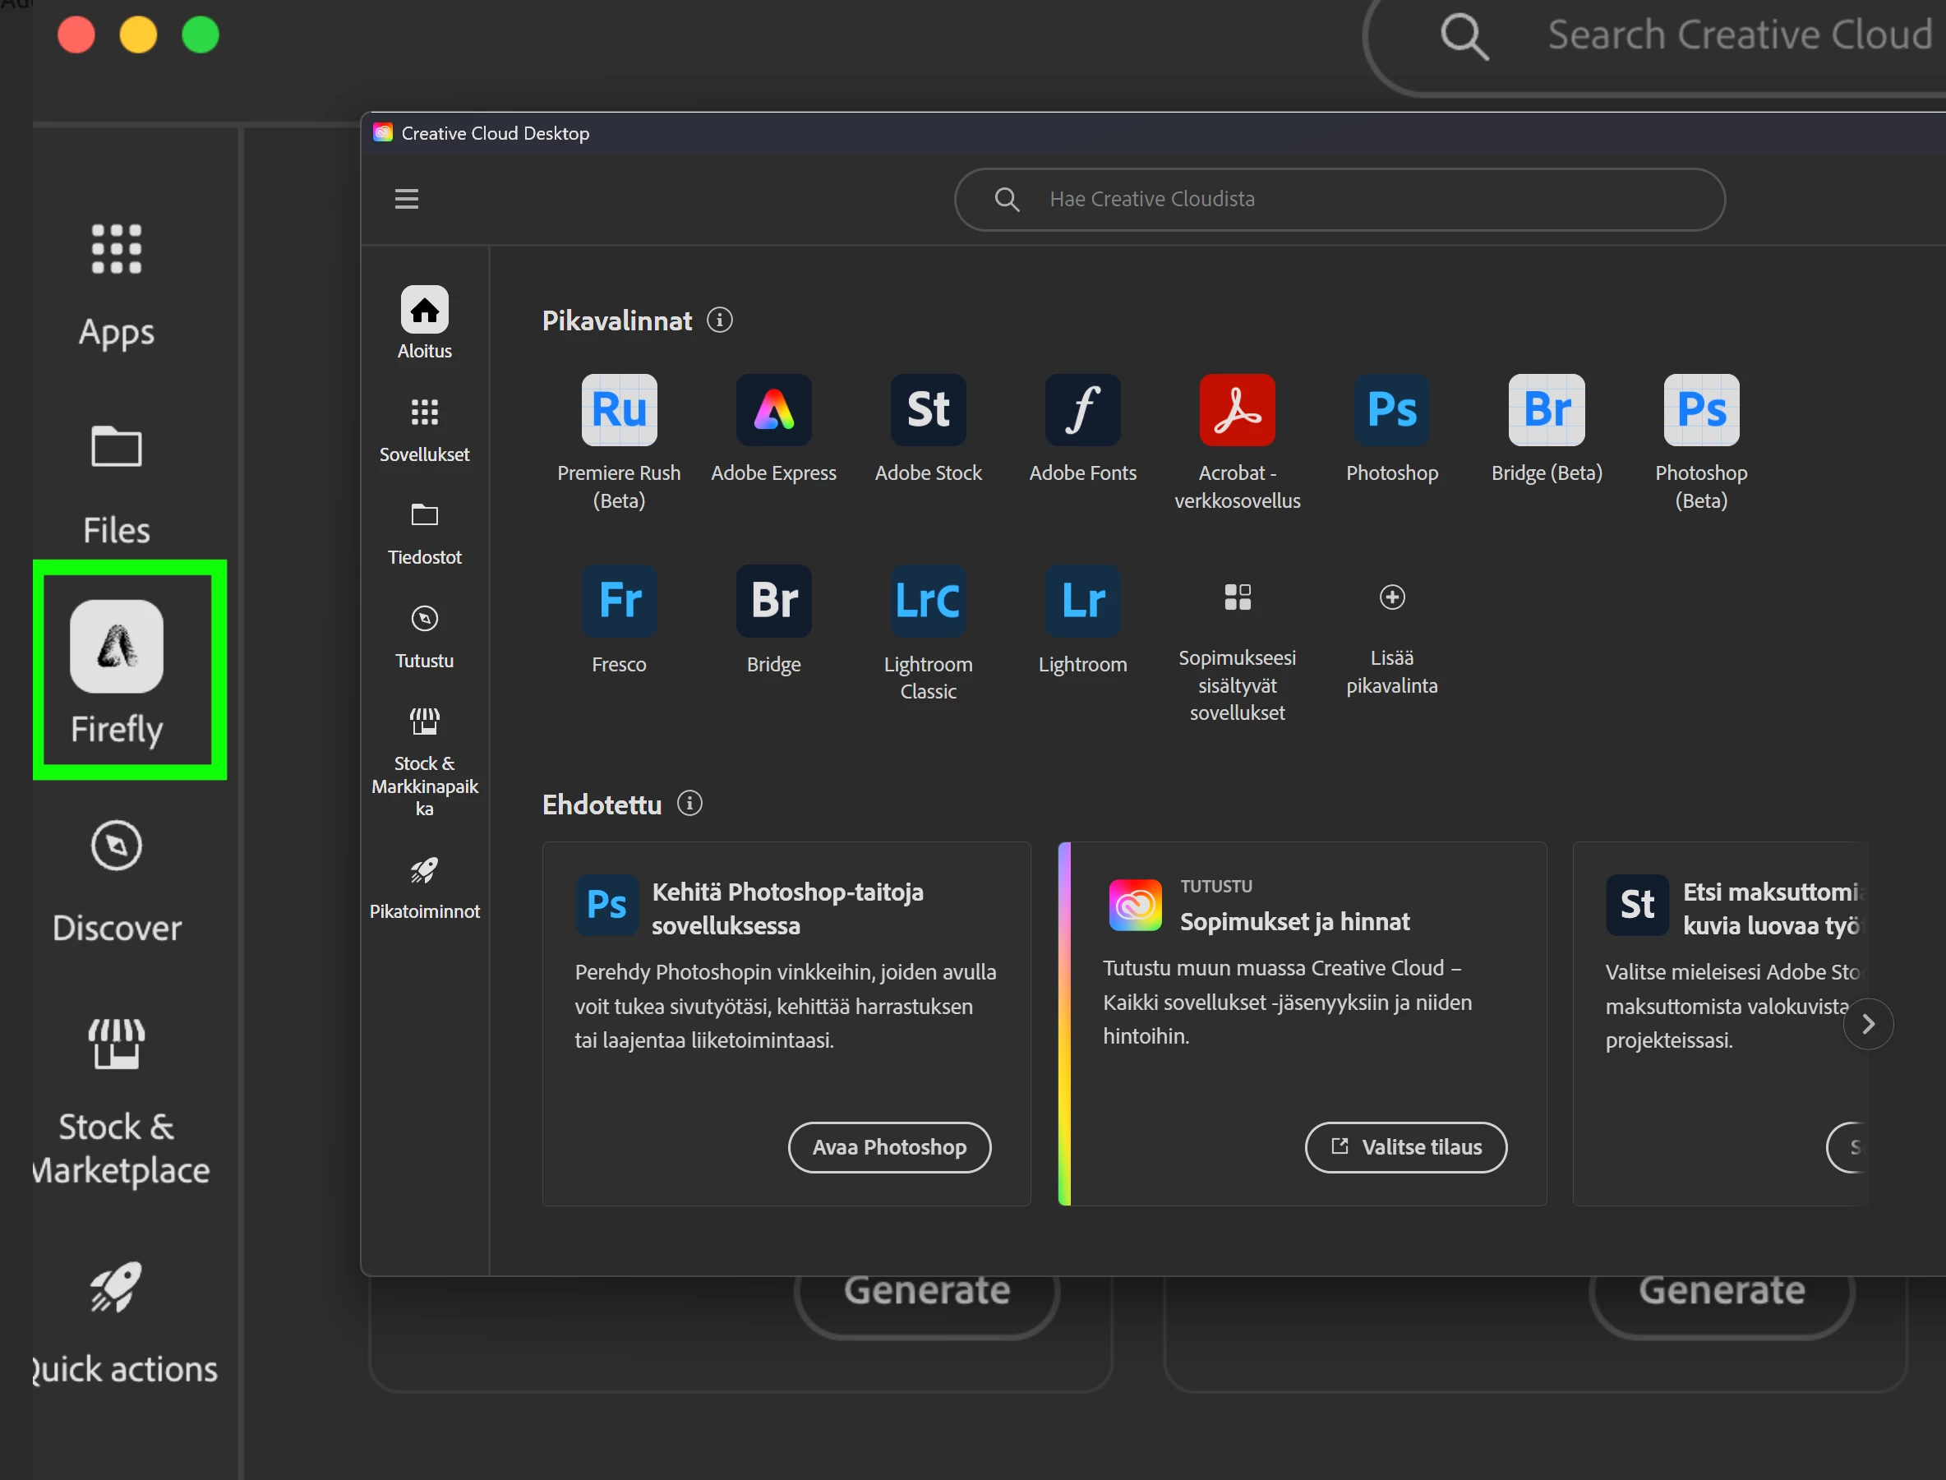
Task: Click the Hae Creative Cloudista search field
Action: pos(1339,199)
